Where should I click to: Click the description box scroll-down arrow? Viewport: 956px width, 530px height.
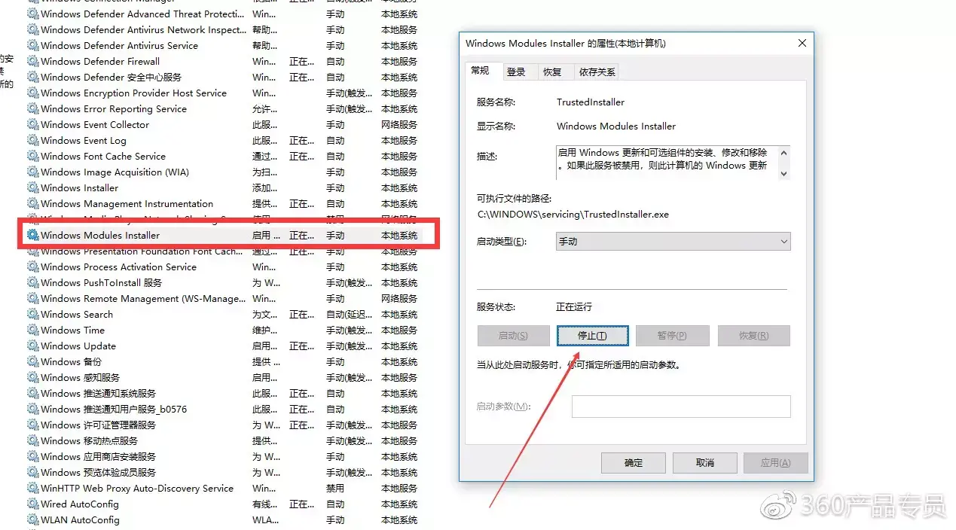783,173
